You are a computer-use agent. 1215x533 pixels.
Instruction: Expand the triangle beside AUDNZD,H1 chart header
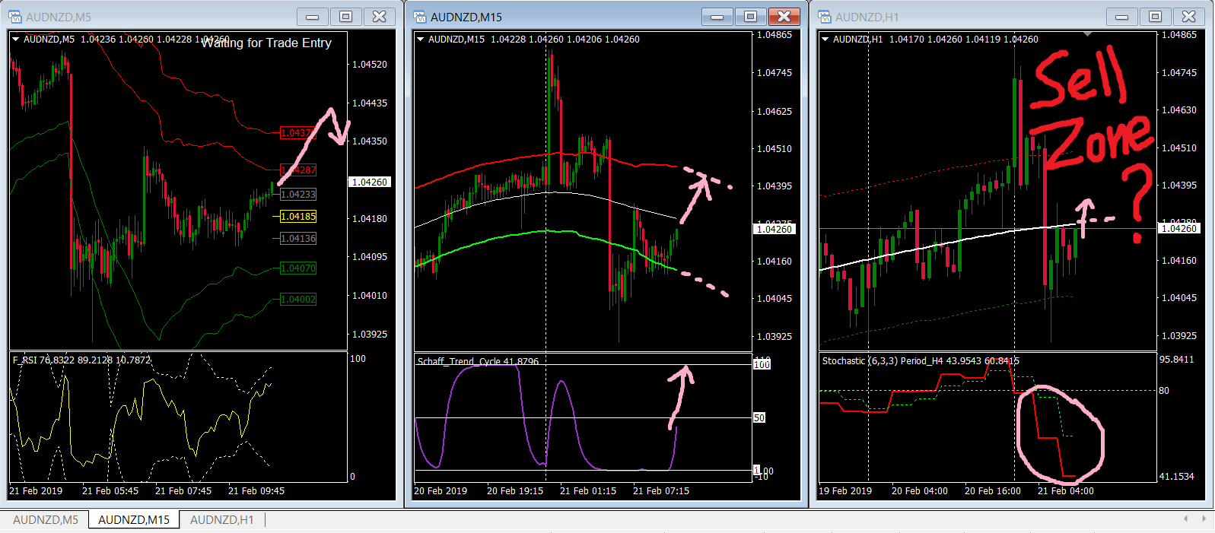825,39
